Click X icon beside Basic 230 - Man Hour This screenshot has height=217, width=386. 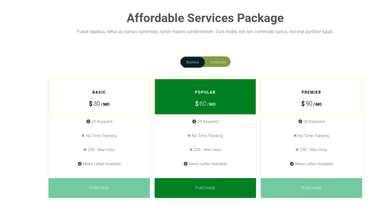[85, 150]
